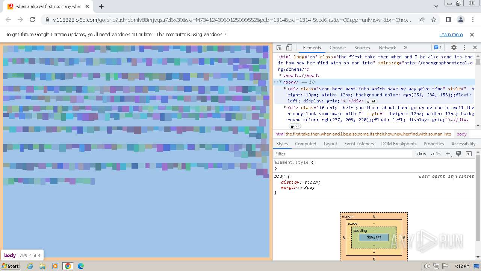The image size is (481, 271).
Task: Select the html opening tag line
Action: pyautogui.click(x=375, y=63)
